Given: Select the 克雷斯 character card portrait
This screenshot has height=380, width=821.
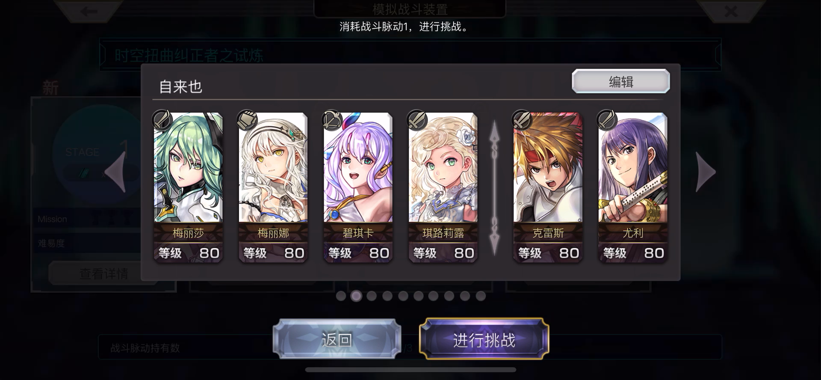Looking at the screenshot, I should pyautogui.click(x=548, y=167).
